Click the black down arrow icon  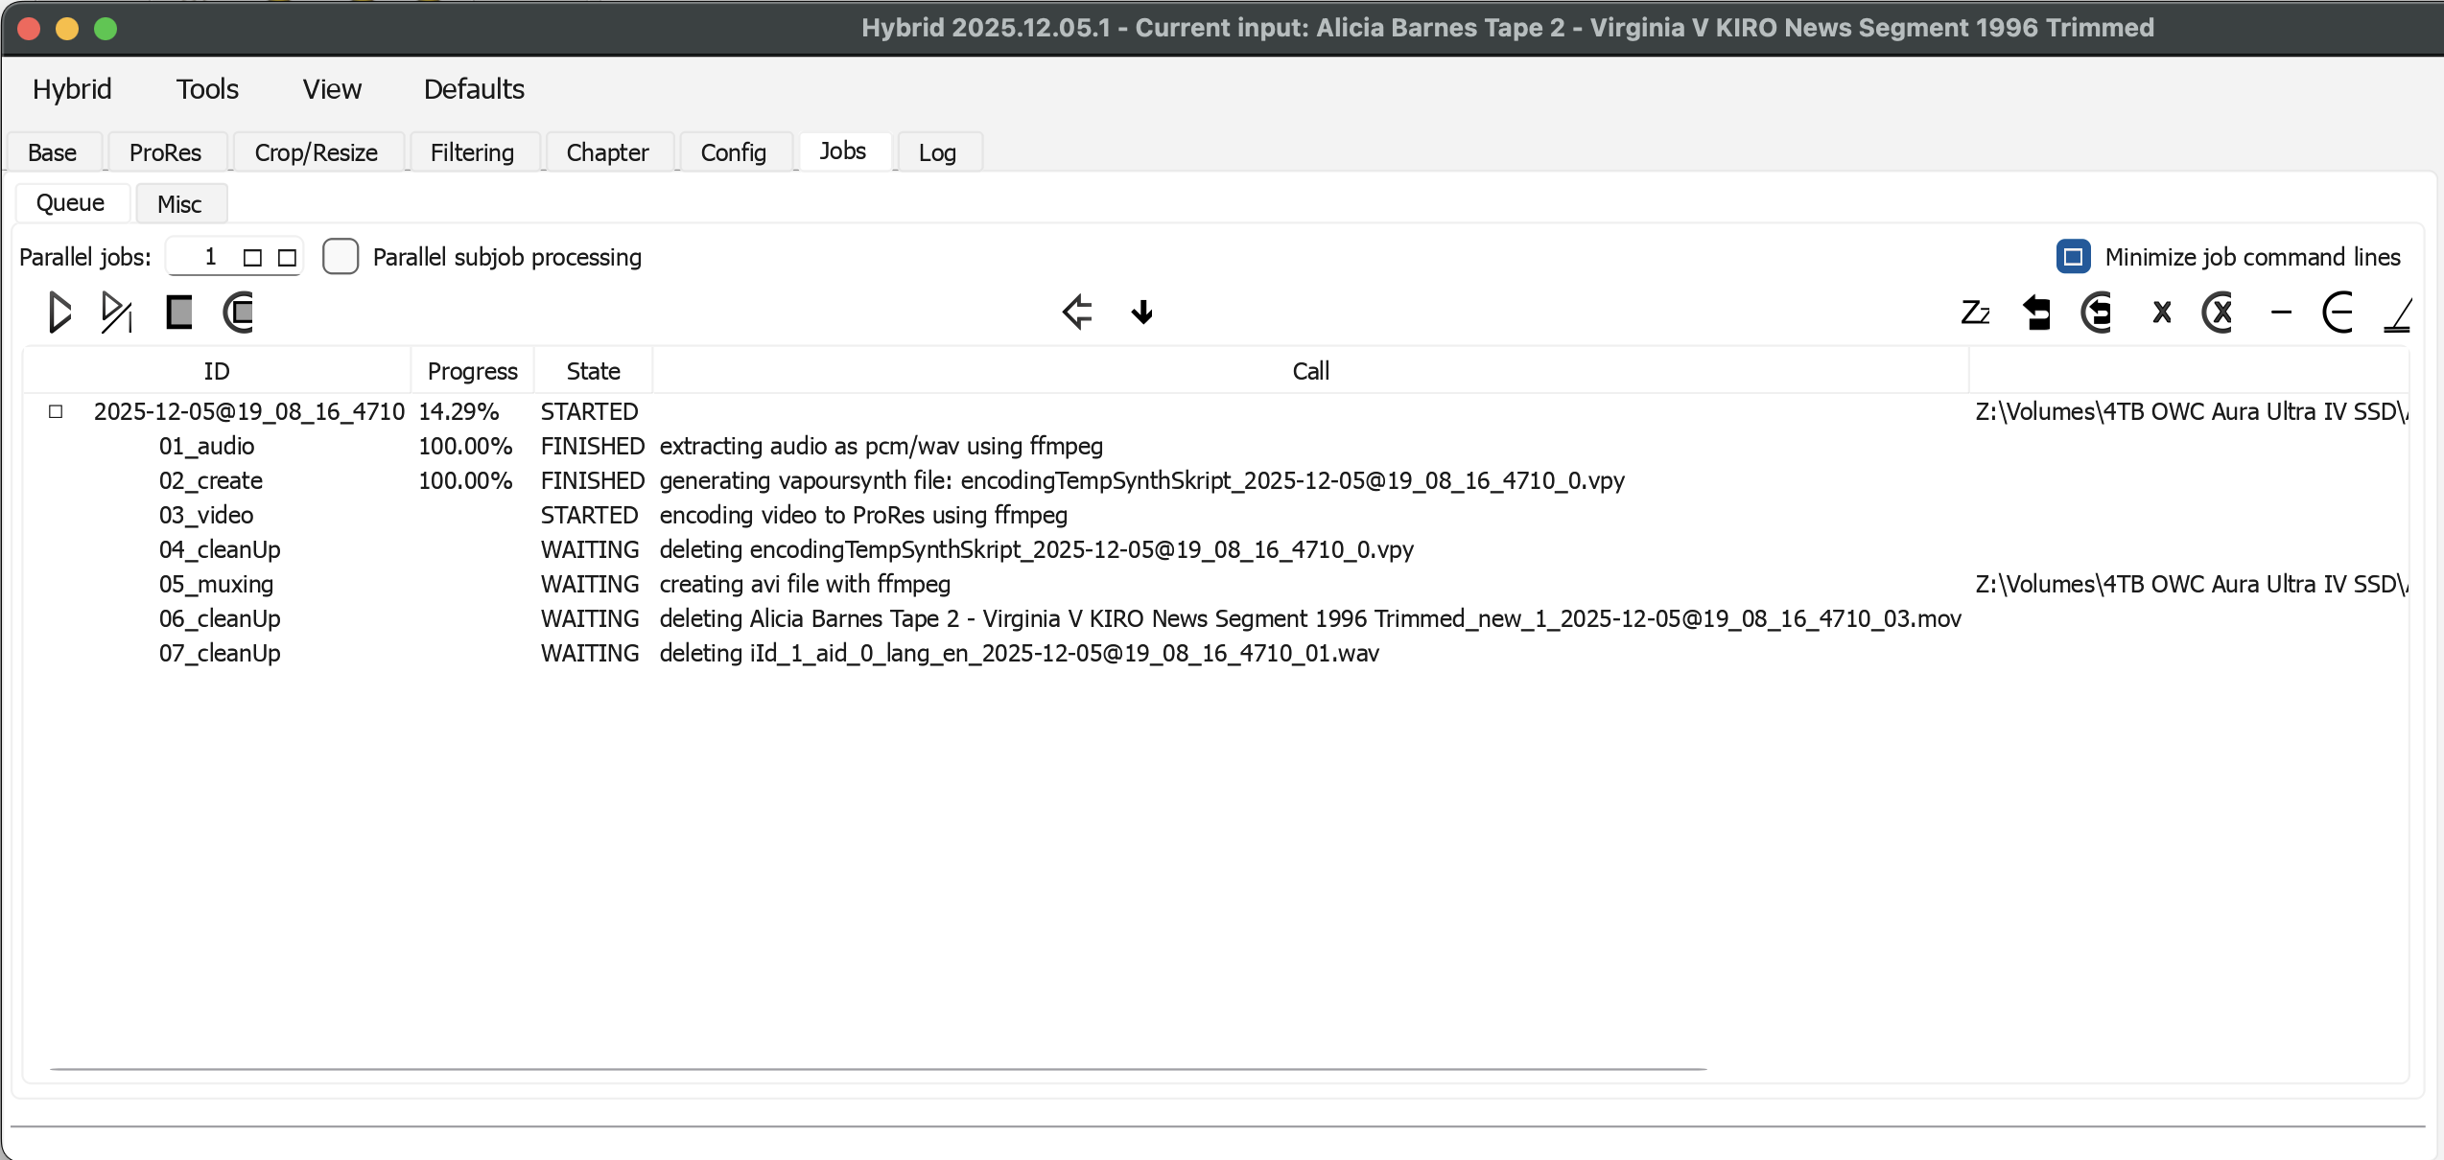pos(1141,313)
